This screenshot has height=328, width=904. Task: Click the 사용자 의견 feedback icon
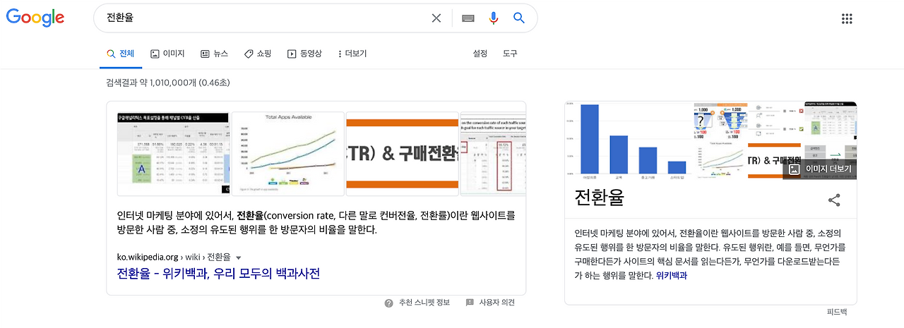[470, 303]
